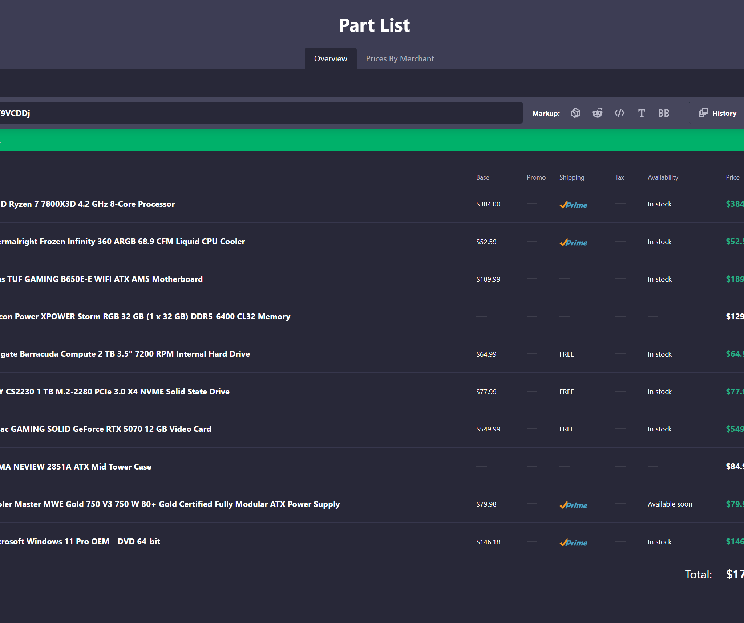The height and width of the screenshot is (623, 744).
Task: Click the Part List heading
Action: coord(374,25)
